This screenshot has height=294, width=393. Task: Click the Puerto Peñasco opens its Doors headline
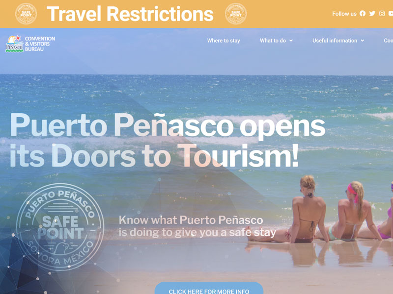click(x=168, y=140)
